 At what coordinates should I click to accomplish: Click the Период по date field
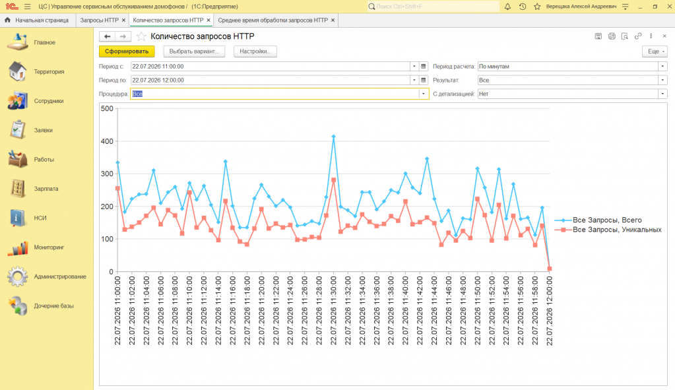pyautogui.click(x=271, y=80)
